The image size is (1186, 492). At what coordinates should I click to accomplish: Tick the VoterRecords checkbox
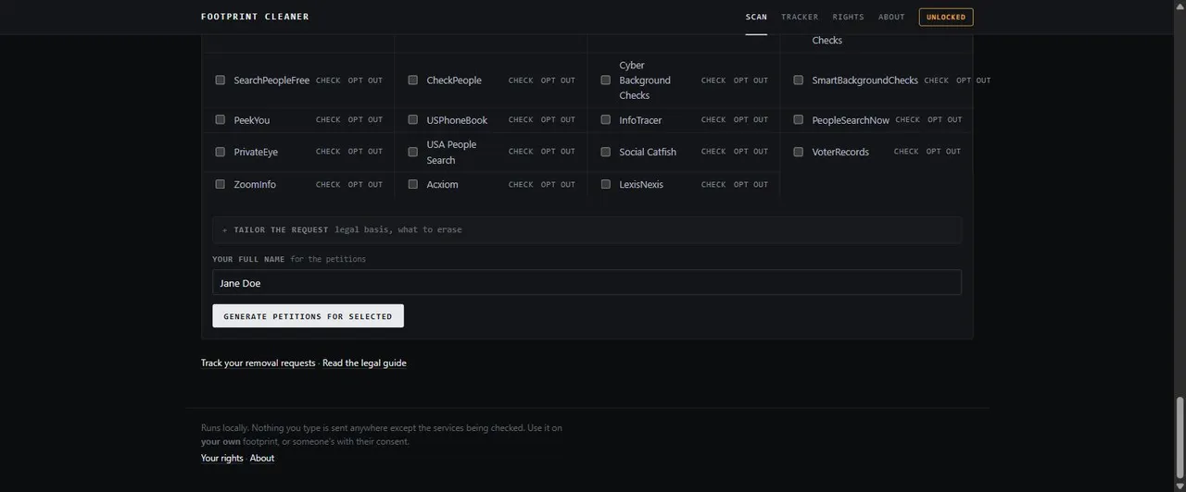click(x=799, y=152)
